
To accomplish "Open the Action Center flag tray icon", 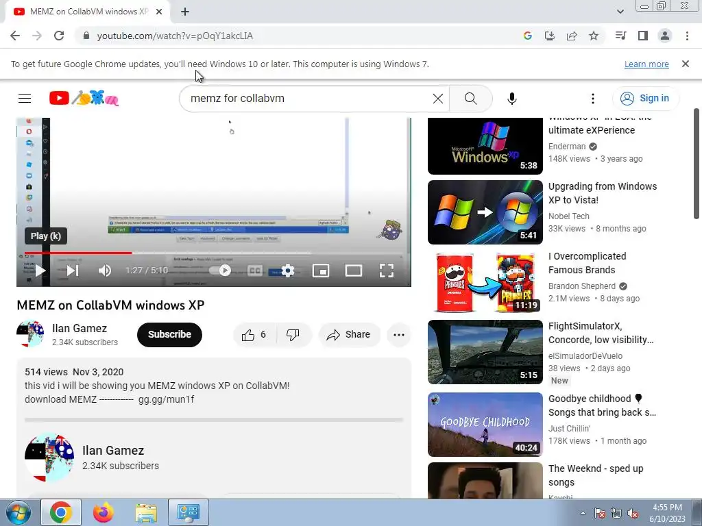I will pyautogui.click(x=600, y=513).
